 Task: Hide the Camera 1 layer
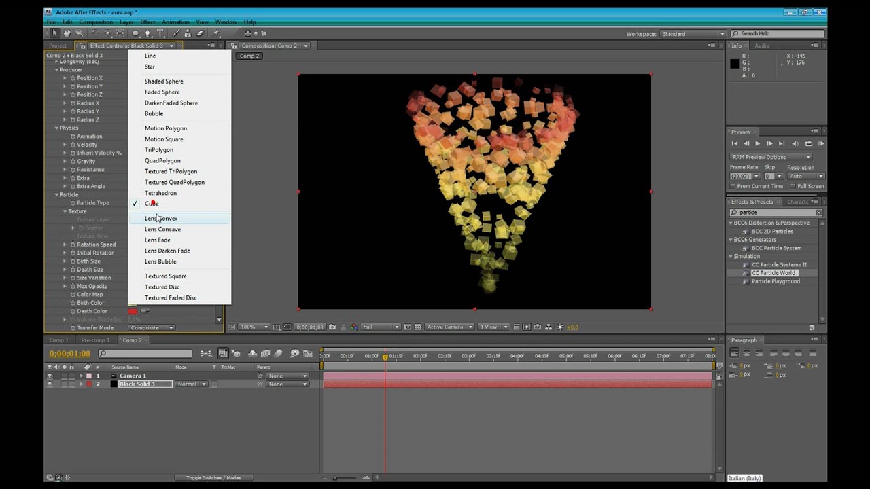tap(50, 376)
